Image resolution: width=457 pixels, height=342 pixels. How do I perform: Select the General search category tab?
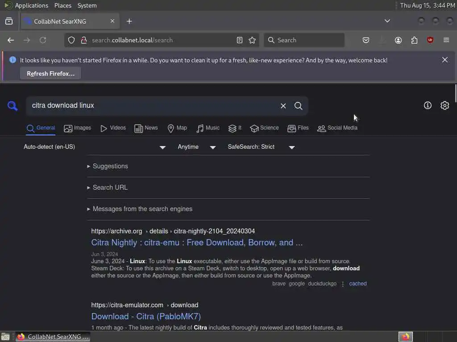tap(41, 128)
